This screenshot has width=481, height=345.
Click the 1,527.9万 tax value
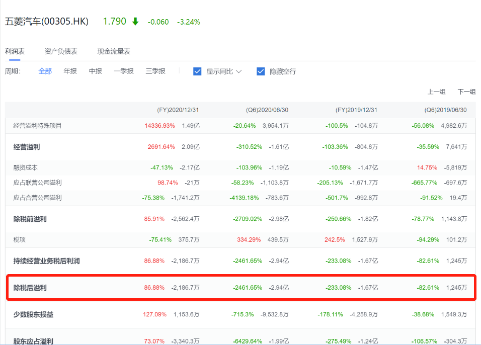(365, 240)
